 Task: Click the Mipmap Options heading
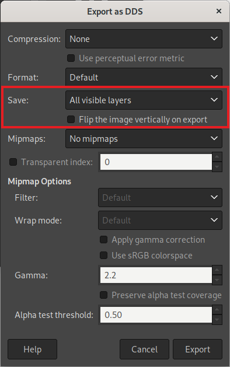coord(39,181)
